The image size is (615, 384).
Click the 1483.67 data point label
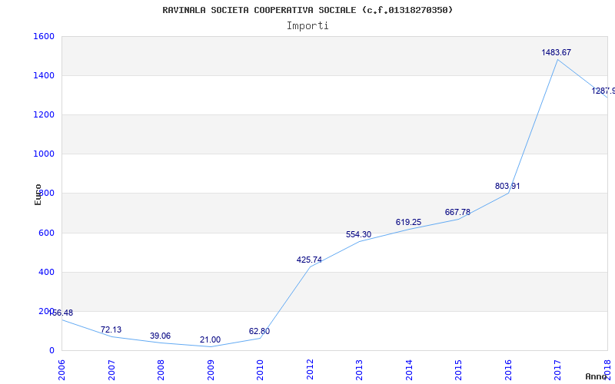tap(556, 52)
